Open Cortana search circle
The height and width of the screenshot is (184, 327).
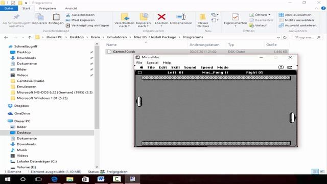point(23,179)
